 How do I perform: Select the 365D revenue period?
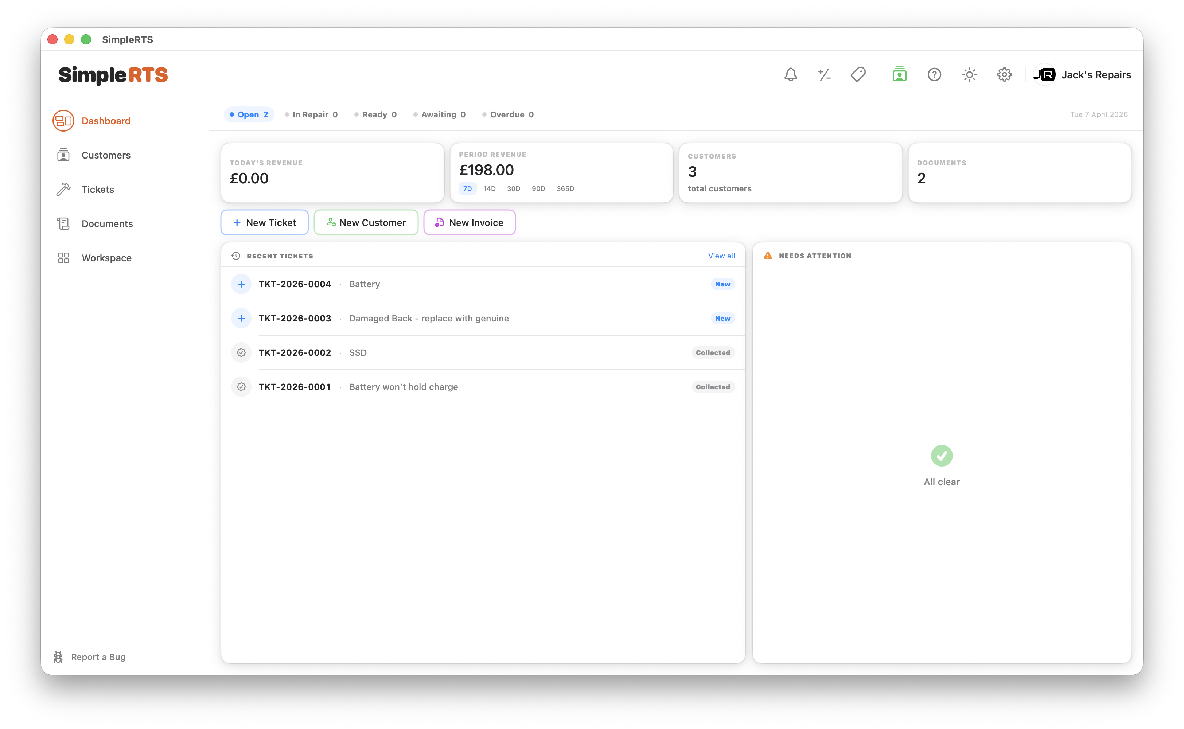pos(565,188)
